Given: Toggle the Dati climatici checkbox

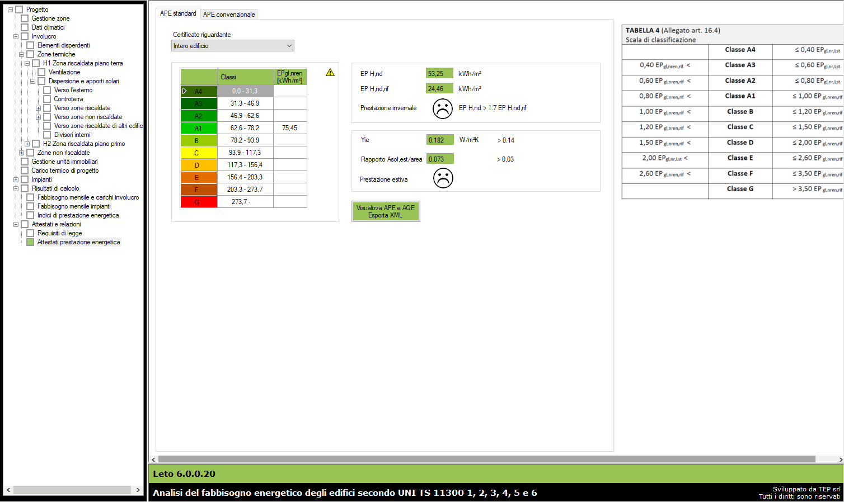Looking at the screenshot, I should (x=25, y=27).
